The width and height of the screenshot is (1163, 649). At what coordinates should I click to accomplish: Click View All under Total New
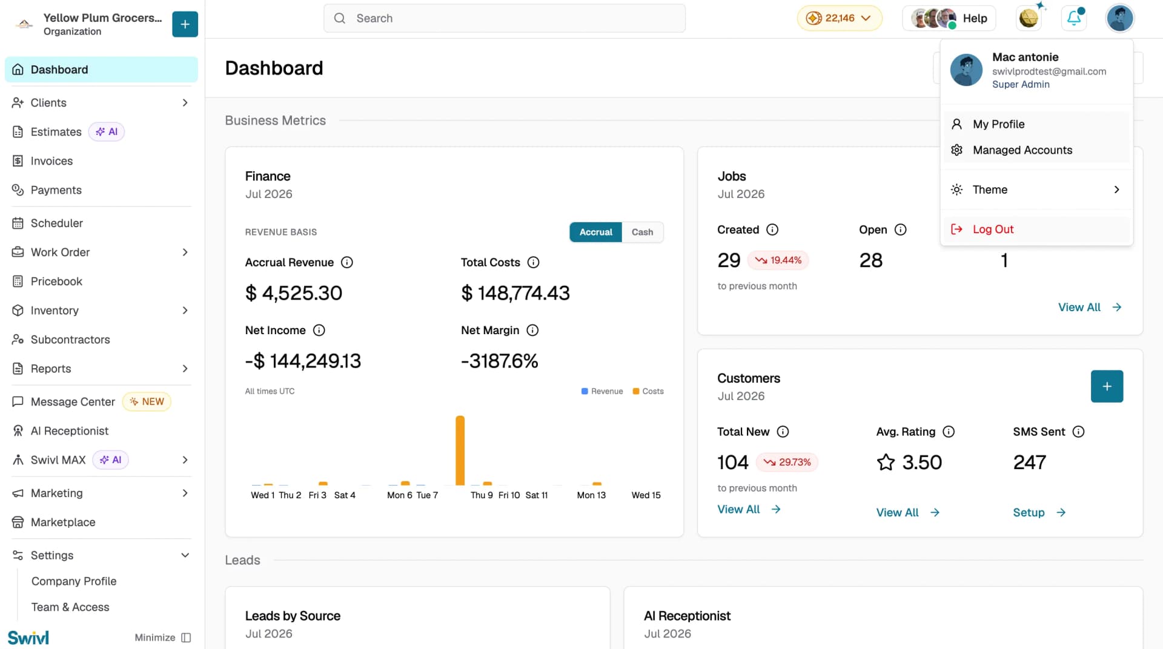click(x=749, y=510)
